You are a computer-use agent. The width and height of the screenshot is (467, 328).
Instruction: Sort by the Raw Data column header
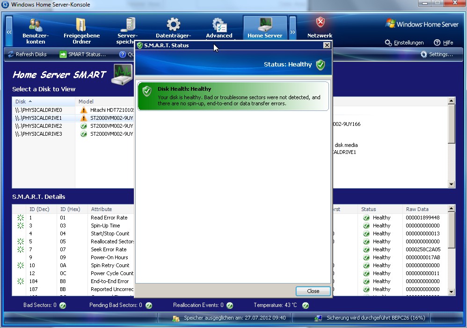[x=425, y=209]
